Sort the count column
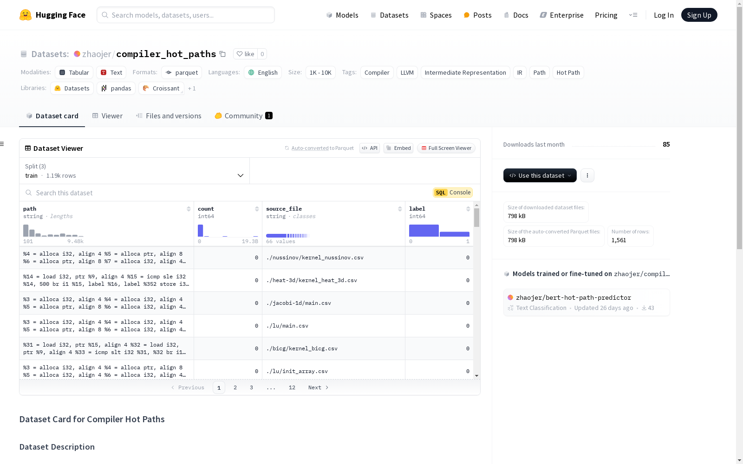The width and height of the screenshot is (743, 464). [x=257, y=209]
